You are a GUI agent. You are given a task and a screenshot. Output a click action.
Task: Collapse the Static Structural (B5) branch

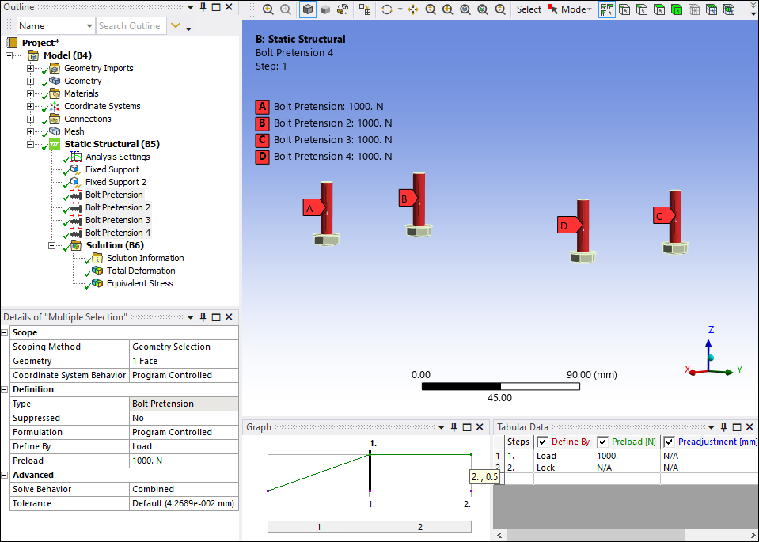(30, 144)
